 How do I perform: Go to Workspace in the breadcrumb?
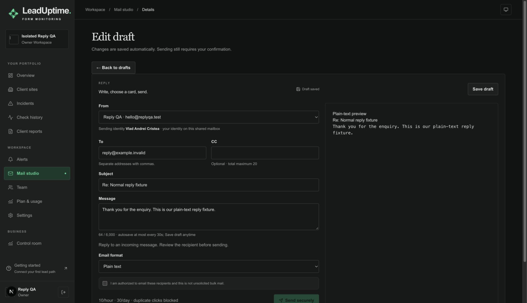point(95,10)
